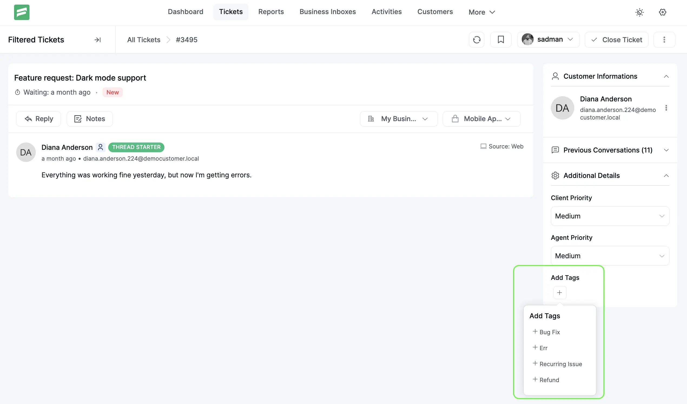Open the Reports tab

coord(271,12)
